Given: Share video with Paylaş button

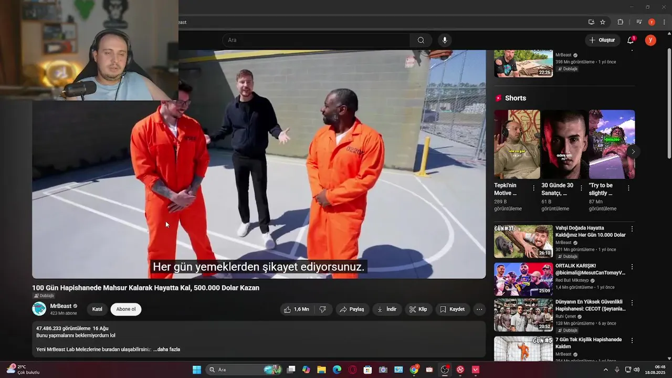Looking at the screenshot, I should coord(352,309).
